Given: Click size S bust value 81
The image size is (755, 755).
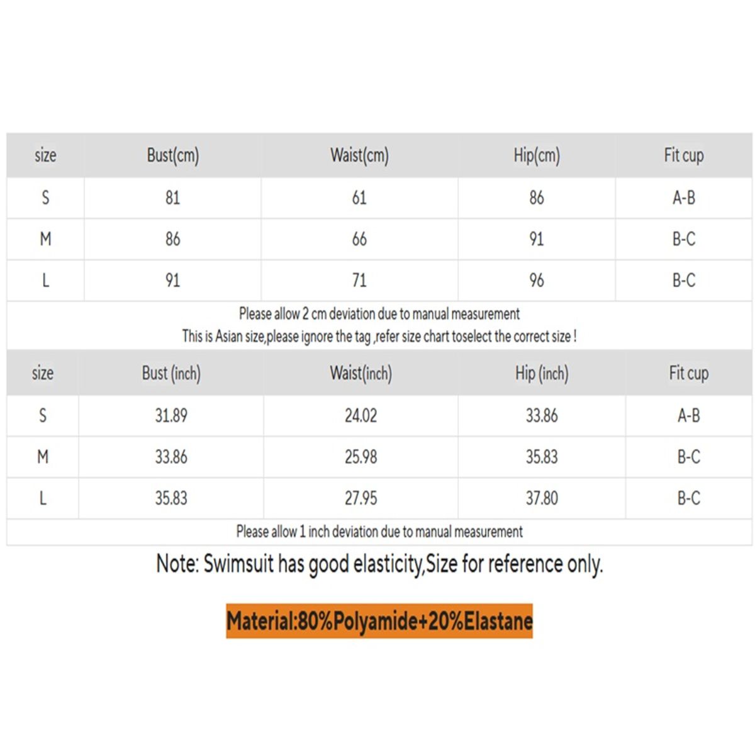Looking at the screenshot, I should click(172, 198).
